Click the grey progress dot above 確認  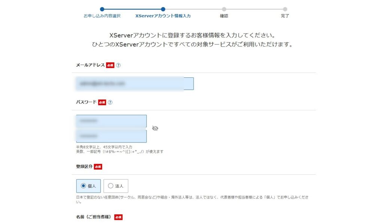[224, 9]
